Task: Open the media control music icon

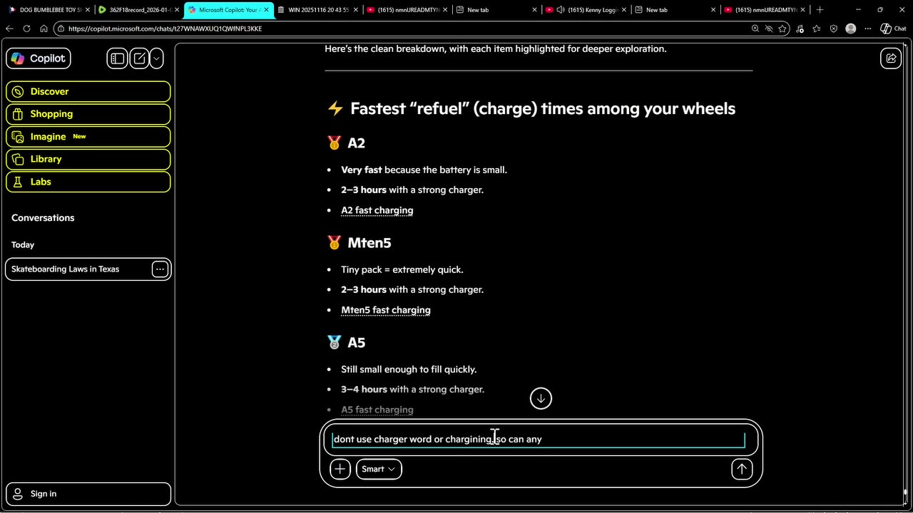Action: coord(800,28)
